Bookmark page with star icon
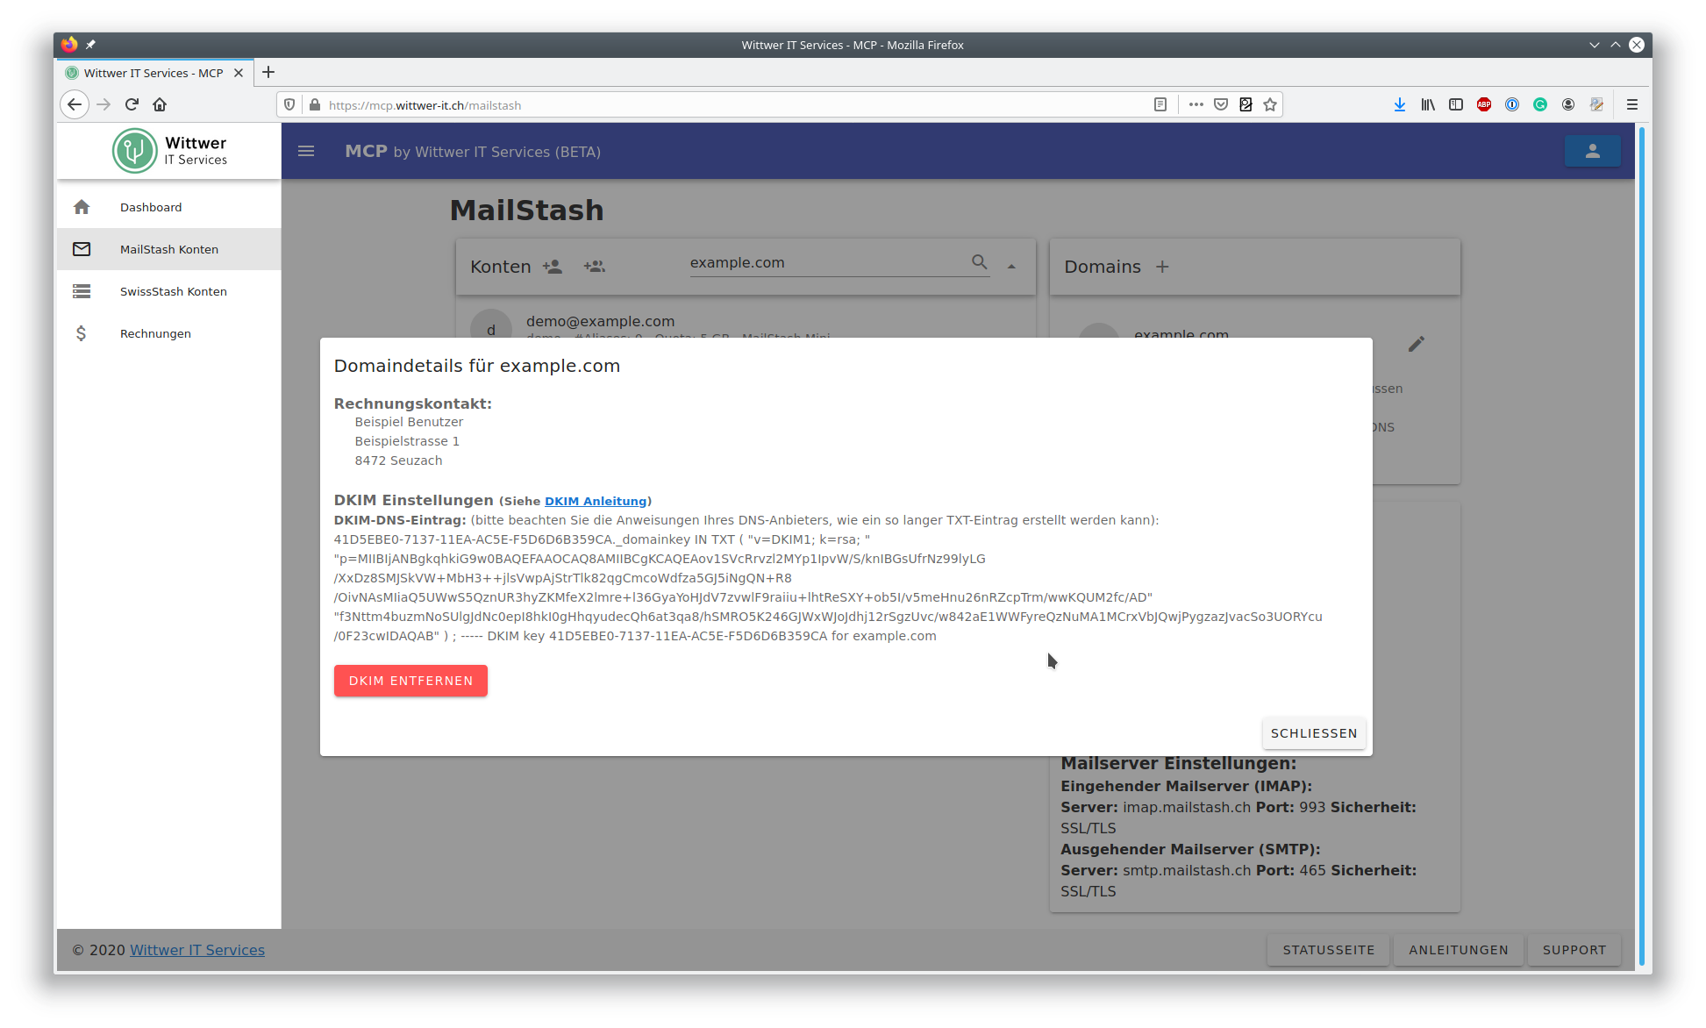The image size is (1706, 1028). tap(1270, 104)
